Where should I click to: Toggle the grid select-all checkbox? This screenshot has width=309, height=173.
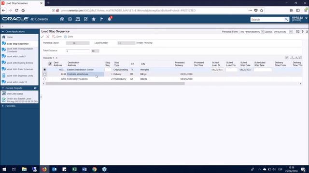(x=50, y=64)
